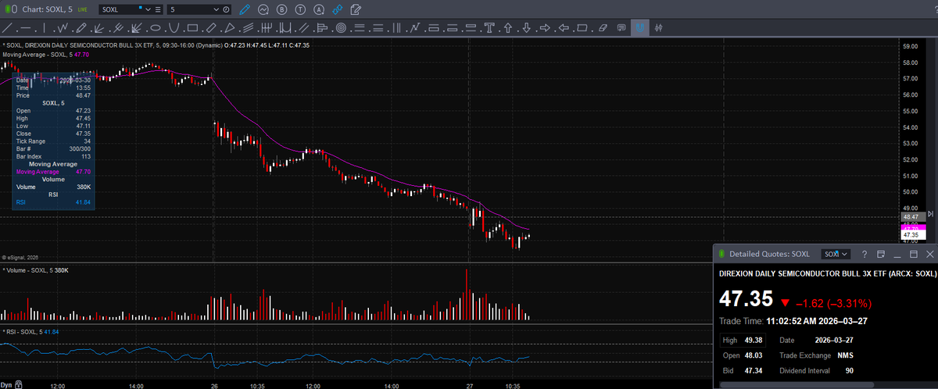
Task: Select the comment callout tool
Action: [x=621, y=28]
